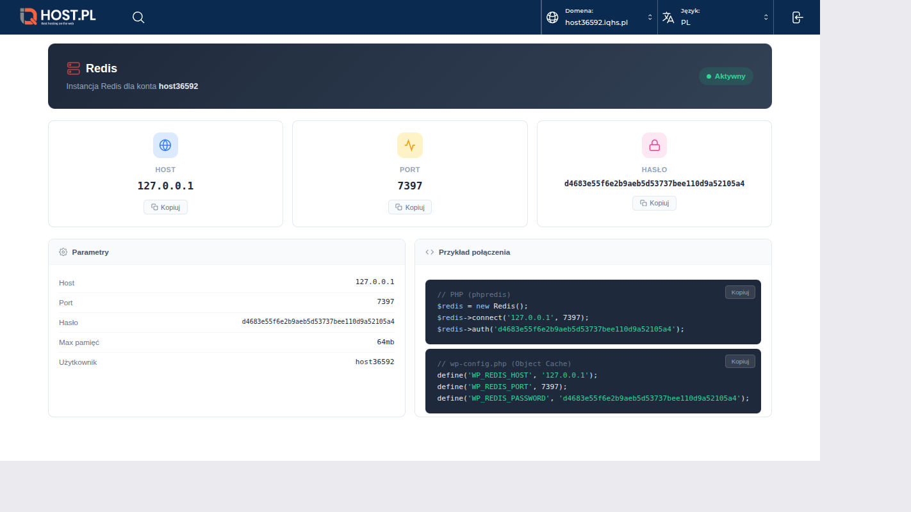Click the '// PHP (phpredis)' comment line
Screen dimensions: 911x512
point(474,294)
